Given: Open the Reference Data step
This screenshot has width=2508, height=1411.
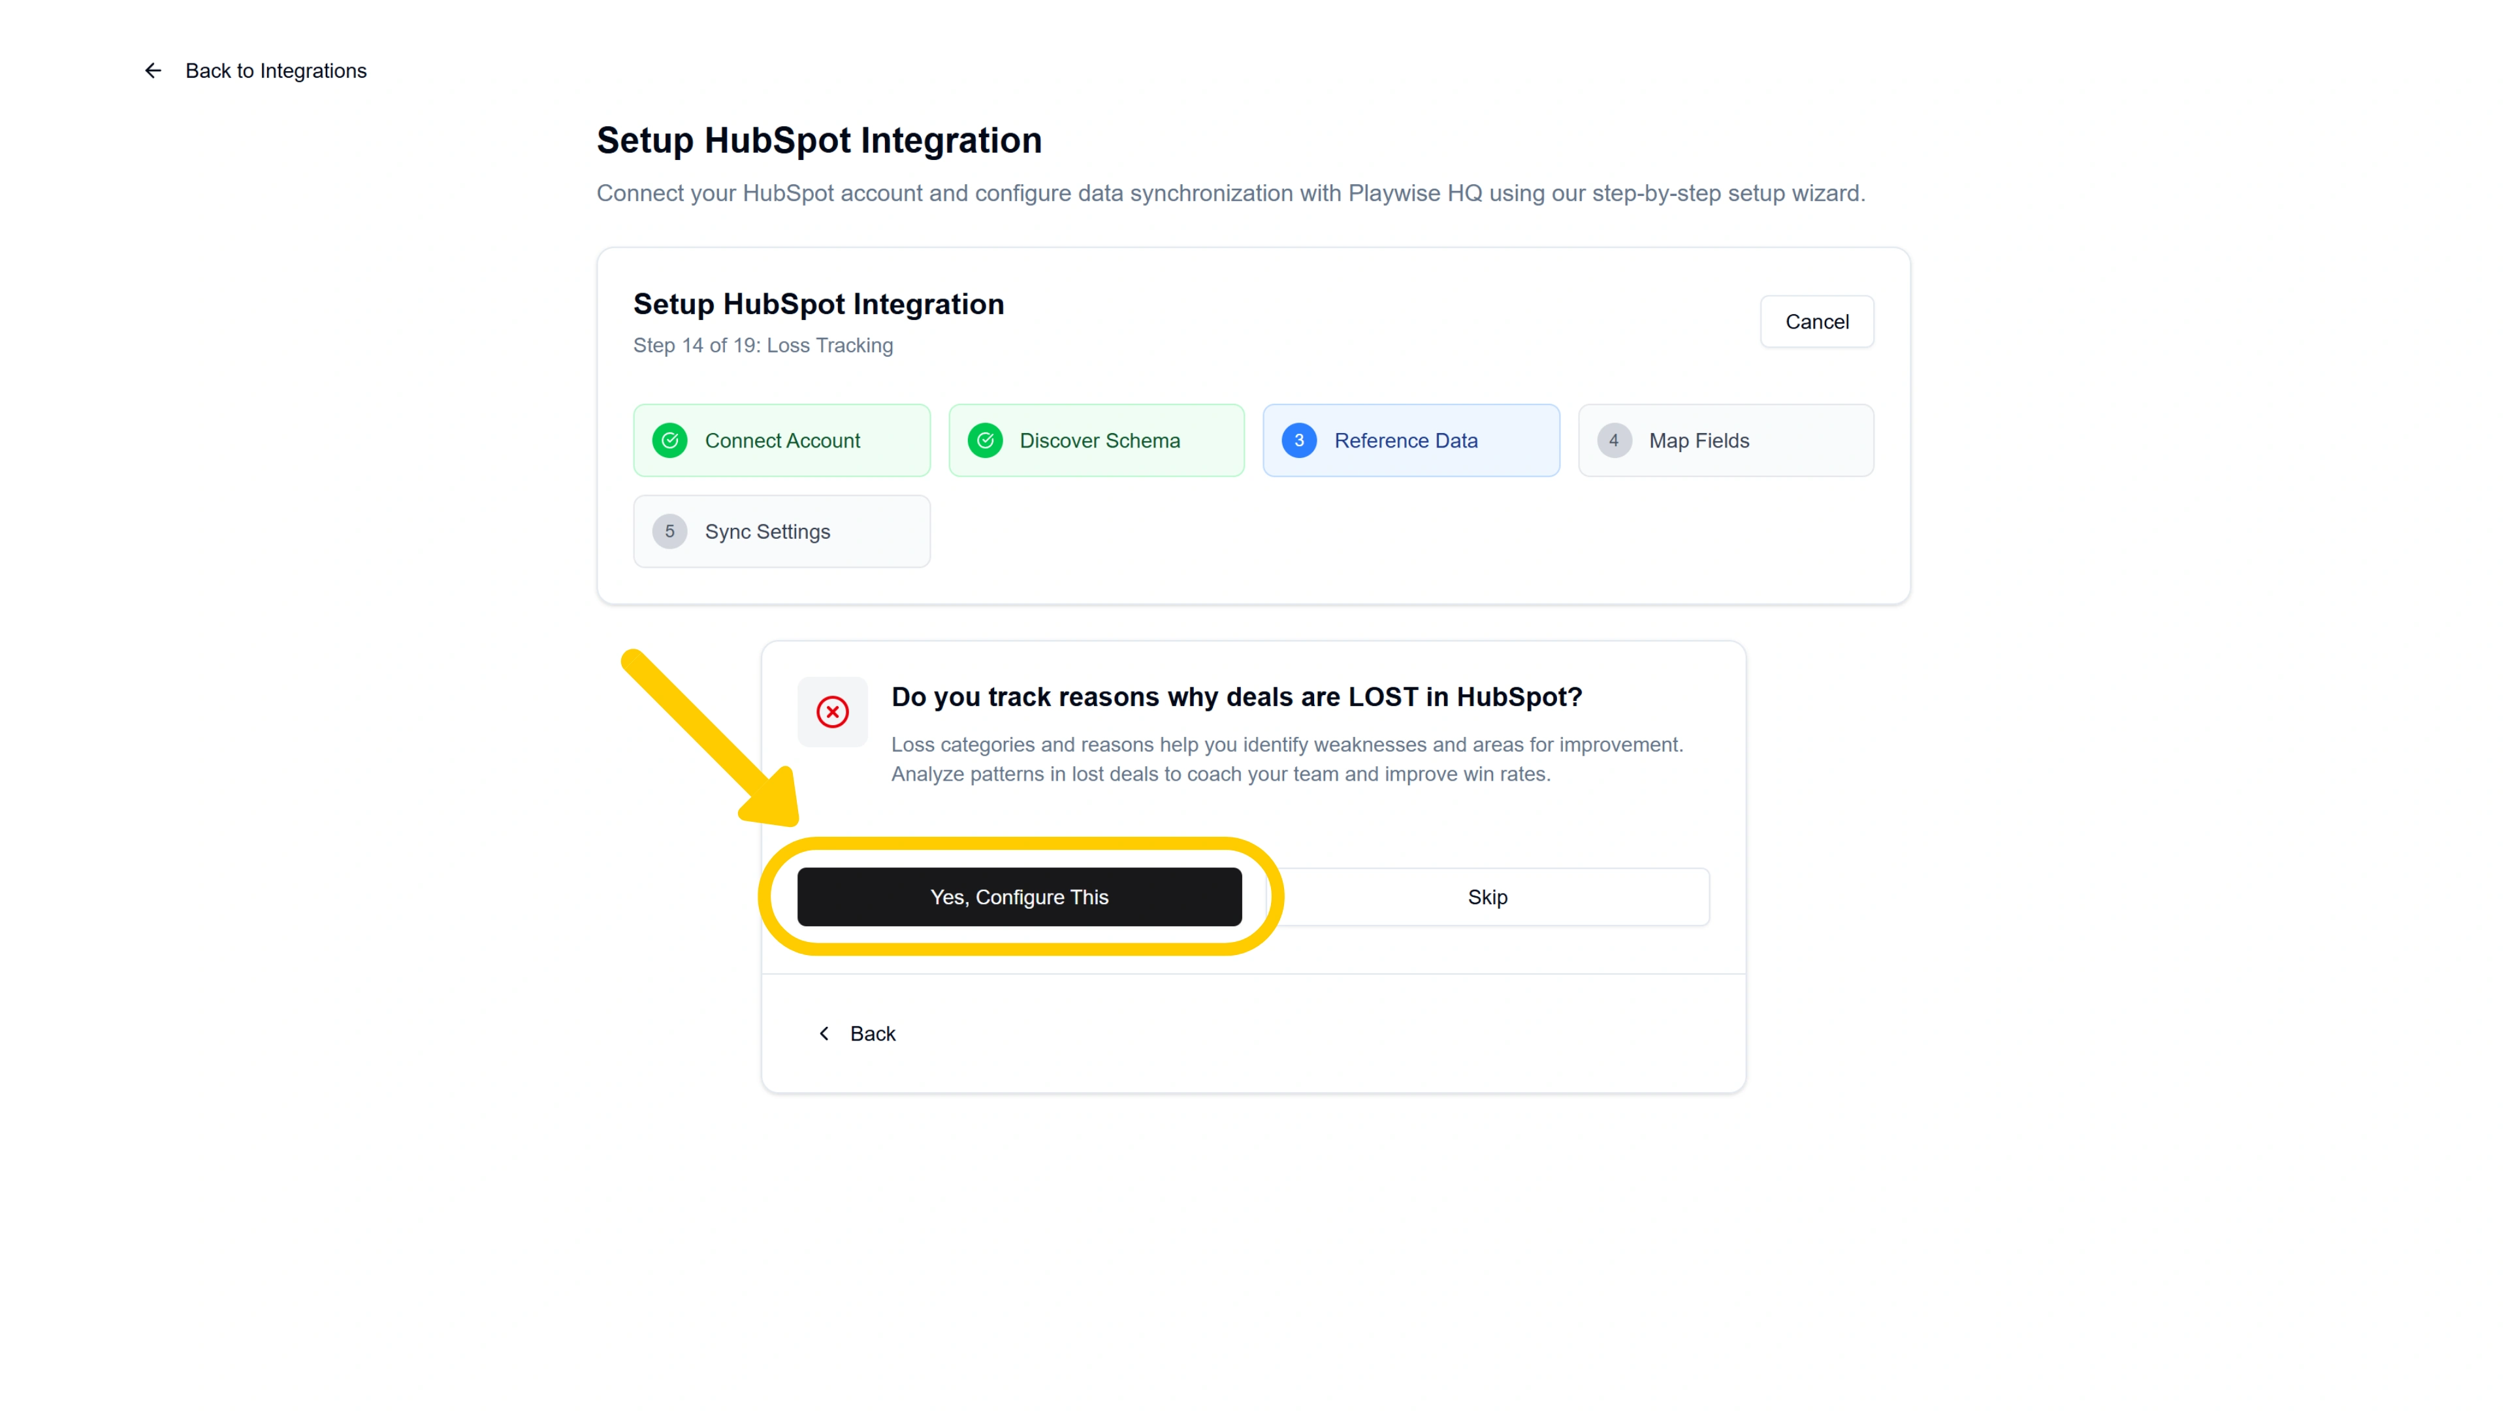Looking at the screenshot, I should point(1411,440).
